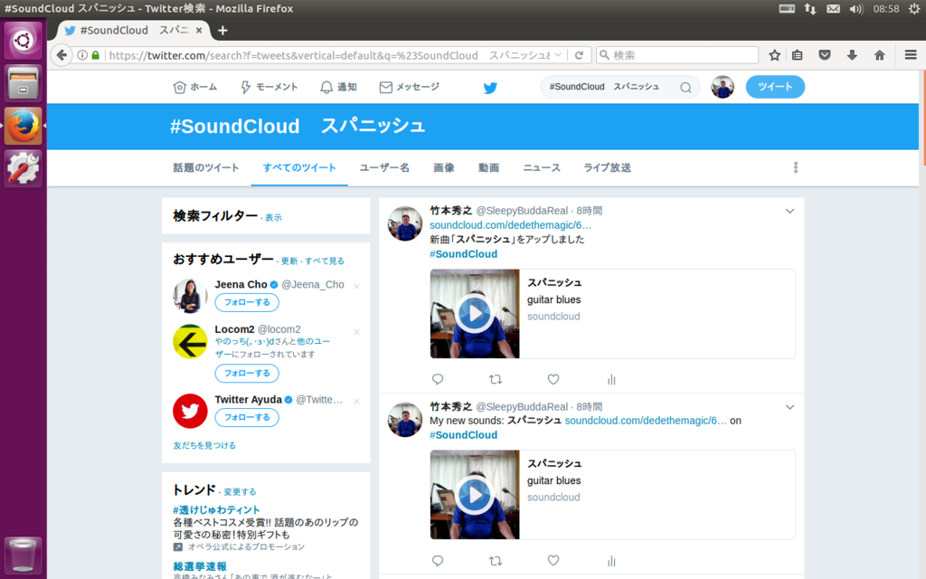View analytics of 'My new sounds' tweet
This screenshot has width=926, height=579.
click(x=611, y=560)
